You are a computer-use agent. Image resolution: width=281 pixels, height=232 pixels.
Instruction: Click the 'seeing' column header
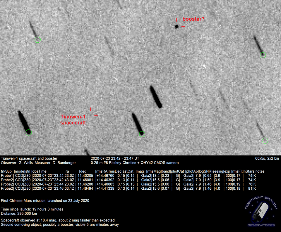point(218,171)
